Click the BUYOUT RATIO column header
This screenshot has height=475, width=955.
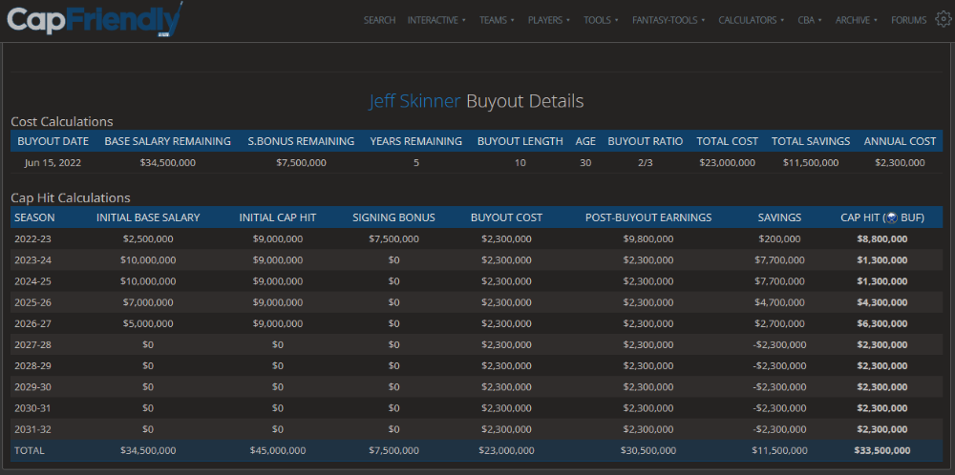pyautogui.click(x=645, y=141)
